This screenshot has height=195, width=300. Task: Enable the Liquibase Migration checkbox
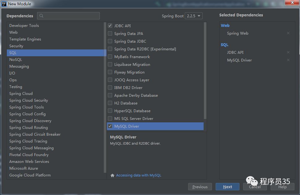point(110,64)
